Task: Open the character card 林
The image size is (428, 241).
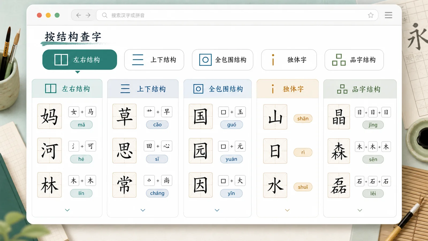Action: pyautogui.click(x=49, y=185)
